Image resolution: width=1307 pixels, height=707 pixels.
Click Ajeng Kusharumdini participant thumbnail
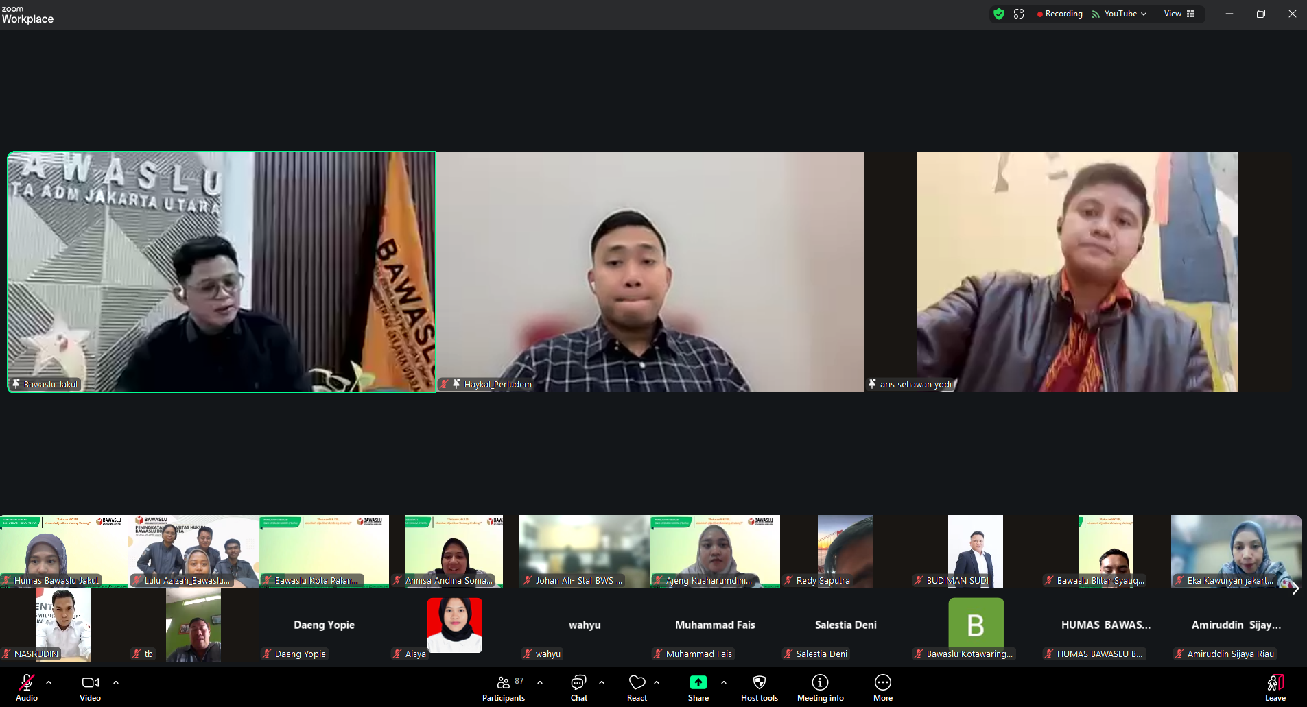pyautogui.click(x=715, y=551)
